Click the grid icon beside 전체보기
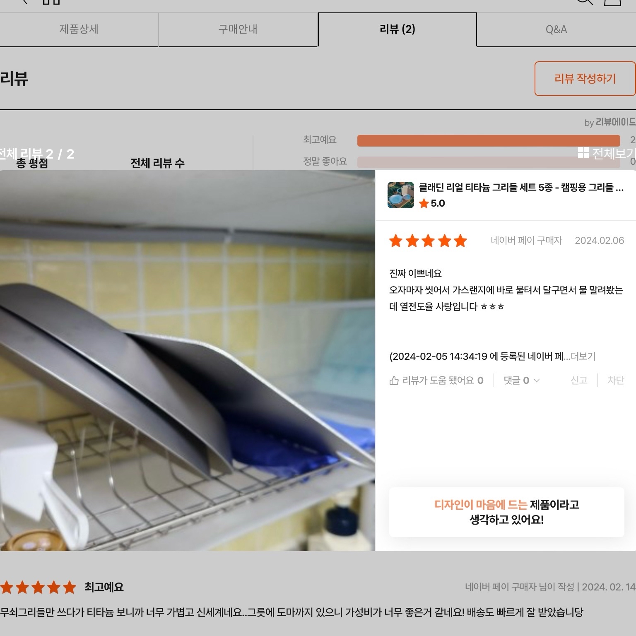Screen dimensions: 636x636 pyautogui.click(x=583, y=153)
